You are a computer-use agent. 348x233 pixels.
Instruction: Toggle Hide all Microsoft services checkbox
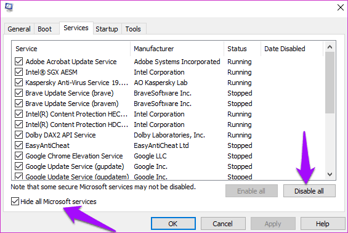click(x=15, y=202)
